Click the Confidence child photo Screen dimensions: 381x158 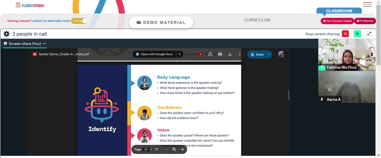point(144,113)
